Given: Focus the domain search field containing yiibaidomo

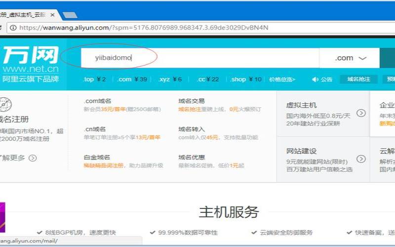Looking at the screenshot, I should click(x=200, y=58).
